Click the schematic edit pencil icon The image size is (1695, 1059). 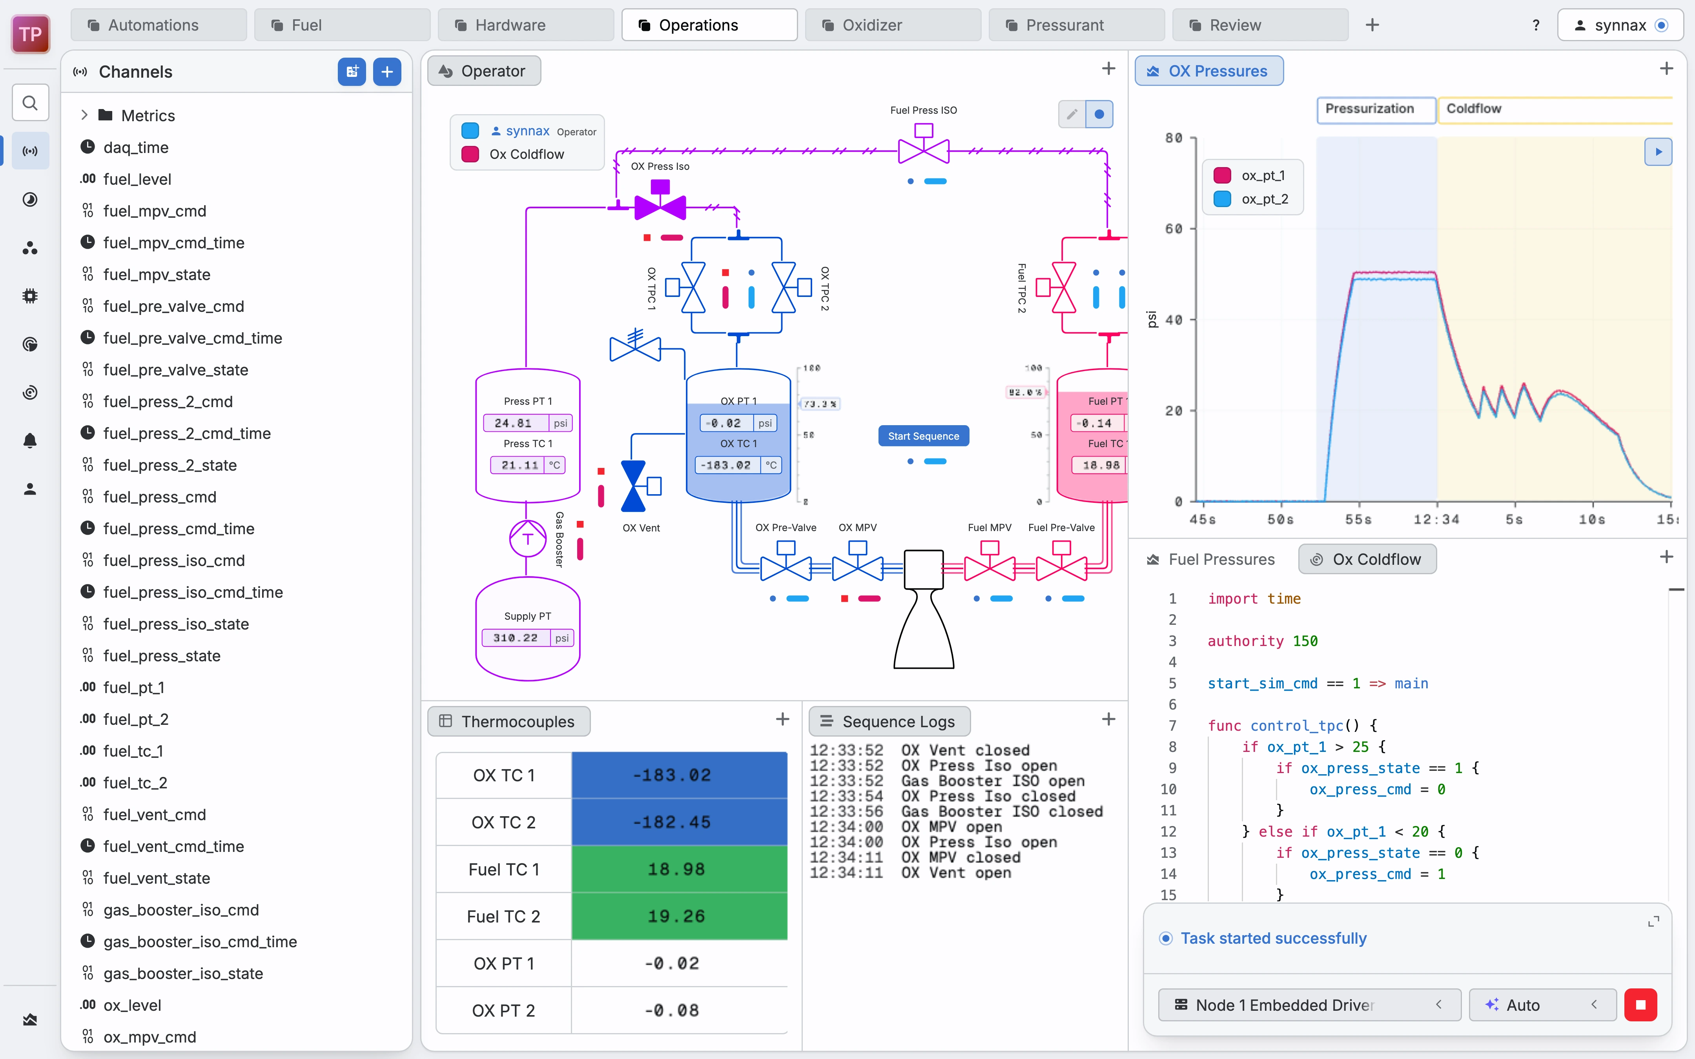coord(1072,114)
